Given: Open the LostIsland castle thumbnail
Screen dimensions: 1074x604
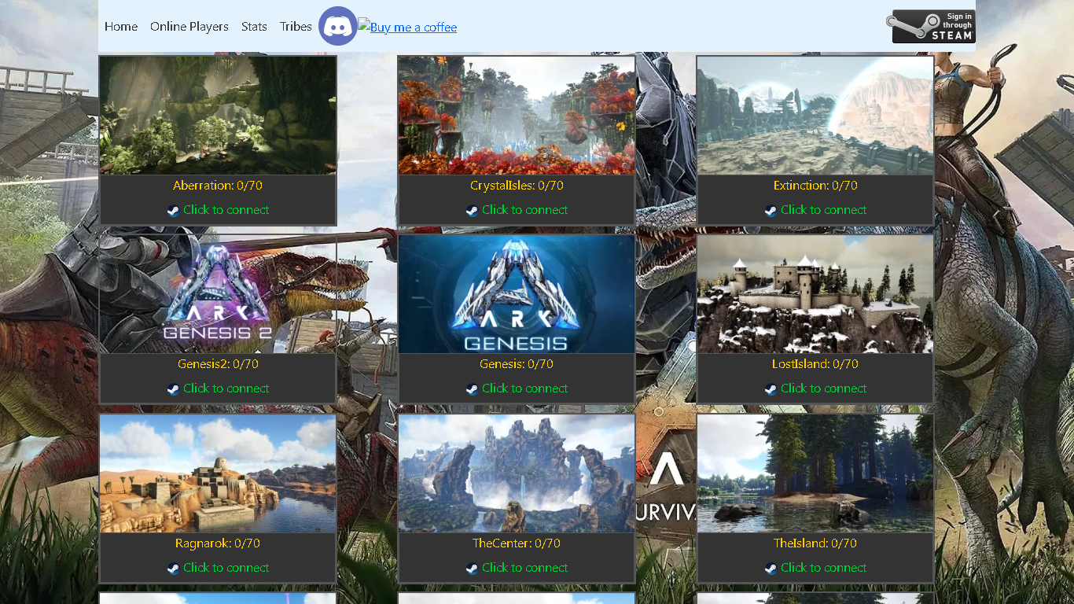Looking at the screenshot, I should coord(815,293).
